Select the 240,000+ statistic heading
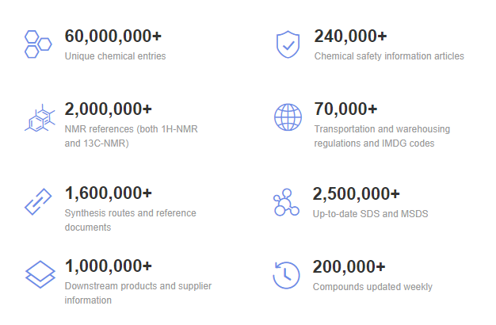496x325 pixels. pyautogui.click(x=350, y=36)
